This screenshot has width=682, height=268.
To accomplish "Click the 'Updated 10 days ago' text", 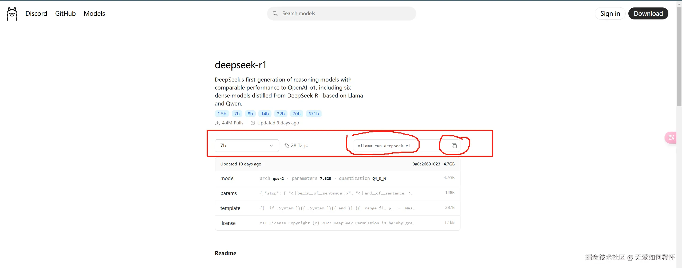I will coord(241,164).
